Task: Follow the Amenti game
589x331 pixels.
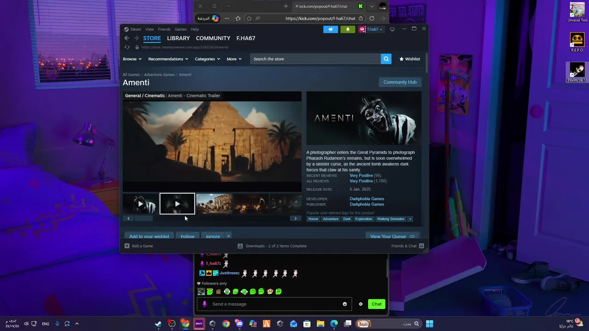Action: pos(187,236)
